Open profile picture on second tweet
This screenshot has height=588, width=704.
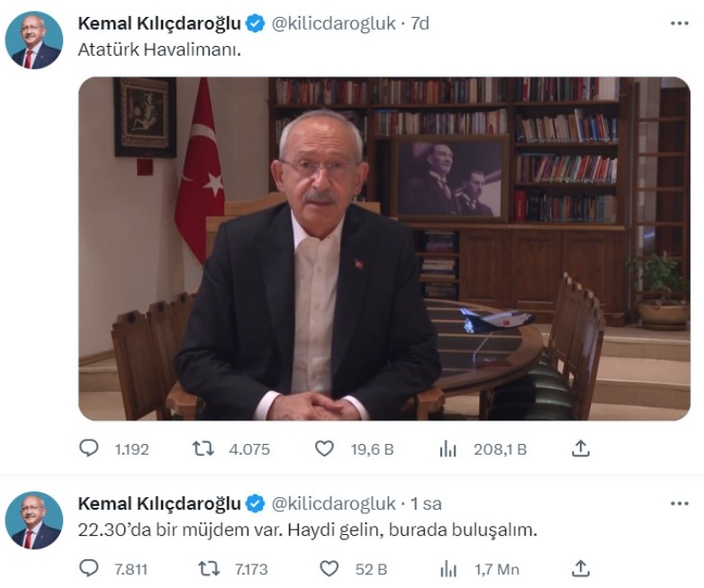pos(34,520)
